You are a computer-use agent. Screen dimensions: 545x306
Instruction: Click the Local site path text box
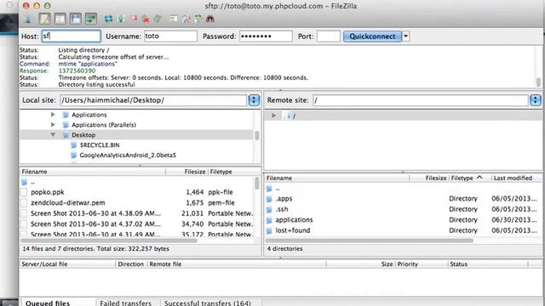(153, 100)
